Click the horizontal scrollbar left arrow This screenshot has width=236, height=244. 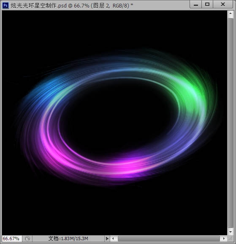point(113,239)
